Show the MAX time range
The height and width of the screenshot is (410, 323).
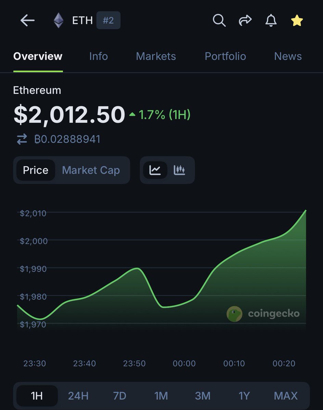286,396
